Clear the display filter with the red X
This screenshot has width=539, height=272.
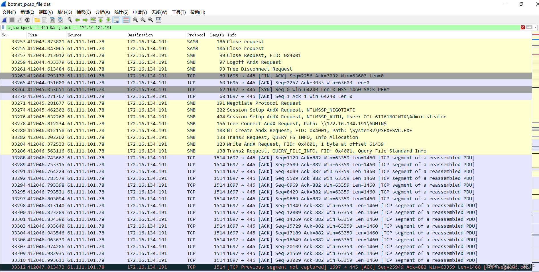523,27
